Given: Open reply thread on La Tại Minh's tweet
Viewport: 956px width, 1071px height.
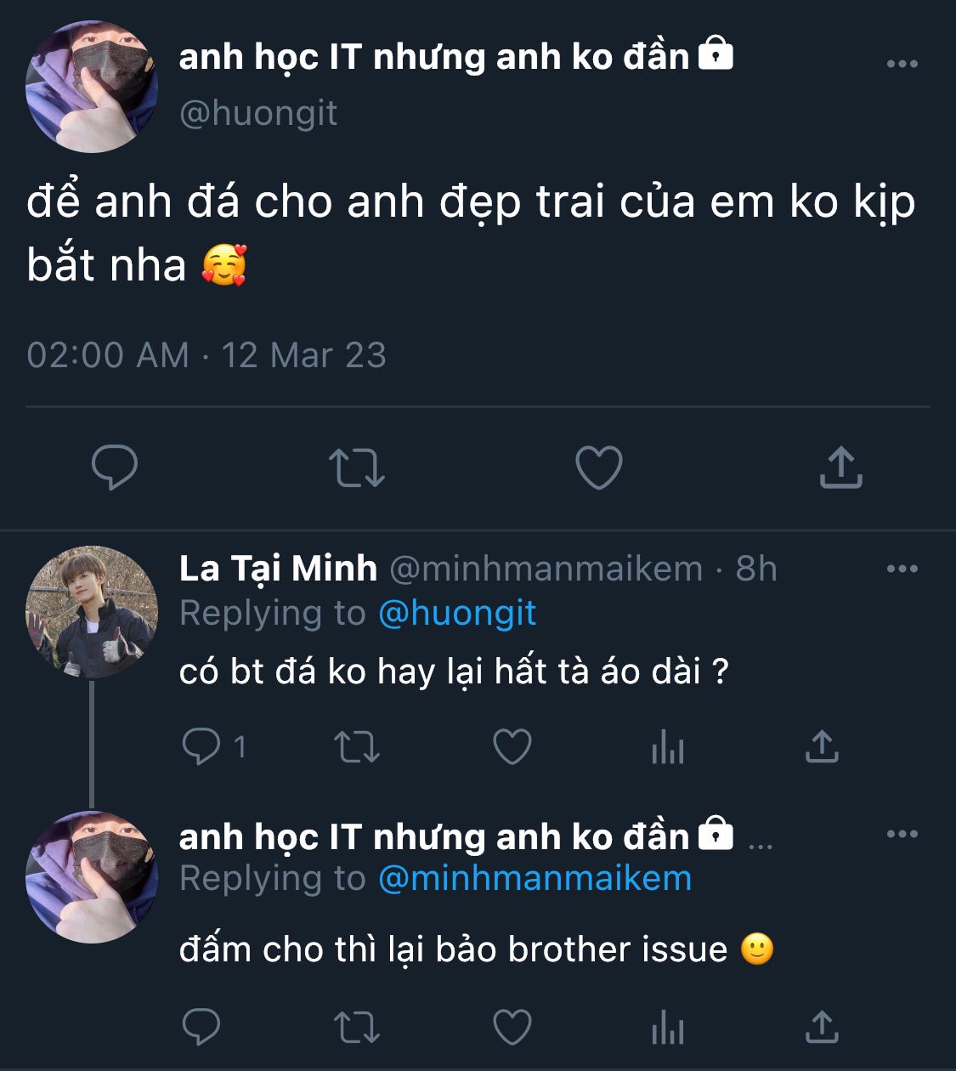Looking at the screenshot, I should [202, 747].
